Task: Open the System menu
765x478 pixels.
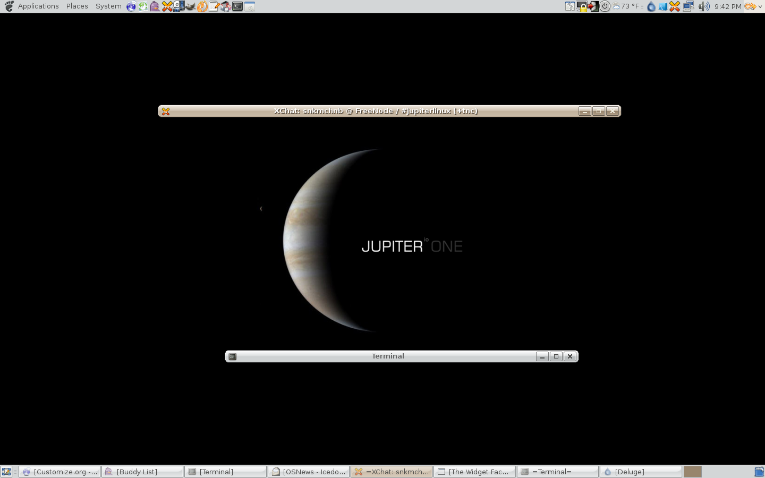Action: [x=108, y=6]
